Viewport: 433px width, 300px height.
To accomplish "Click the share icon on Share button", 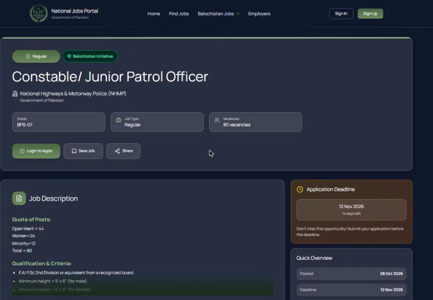I will point(117,151).
